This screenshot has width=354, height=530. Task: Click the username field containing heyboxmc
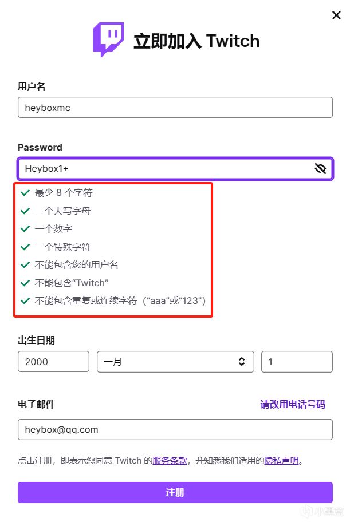[175, 108]
